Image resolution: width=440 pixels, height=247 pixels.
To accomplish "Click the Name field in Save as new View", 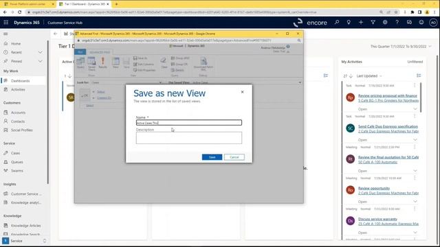I will (189, 123).
